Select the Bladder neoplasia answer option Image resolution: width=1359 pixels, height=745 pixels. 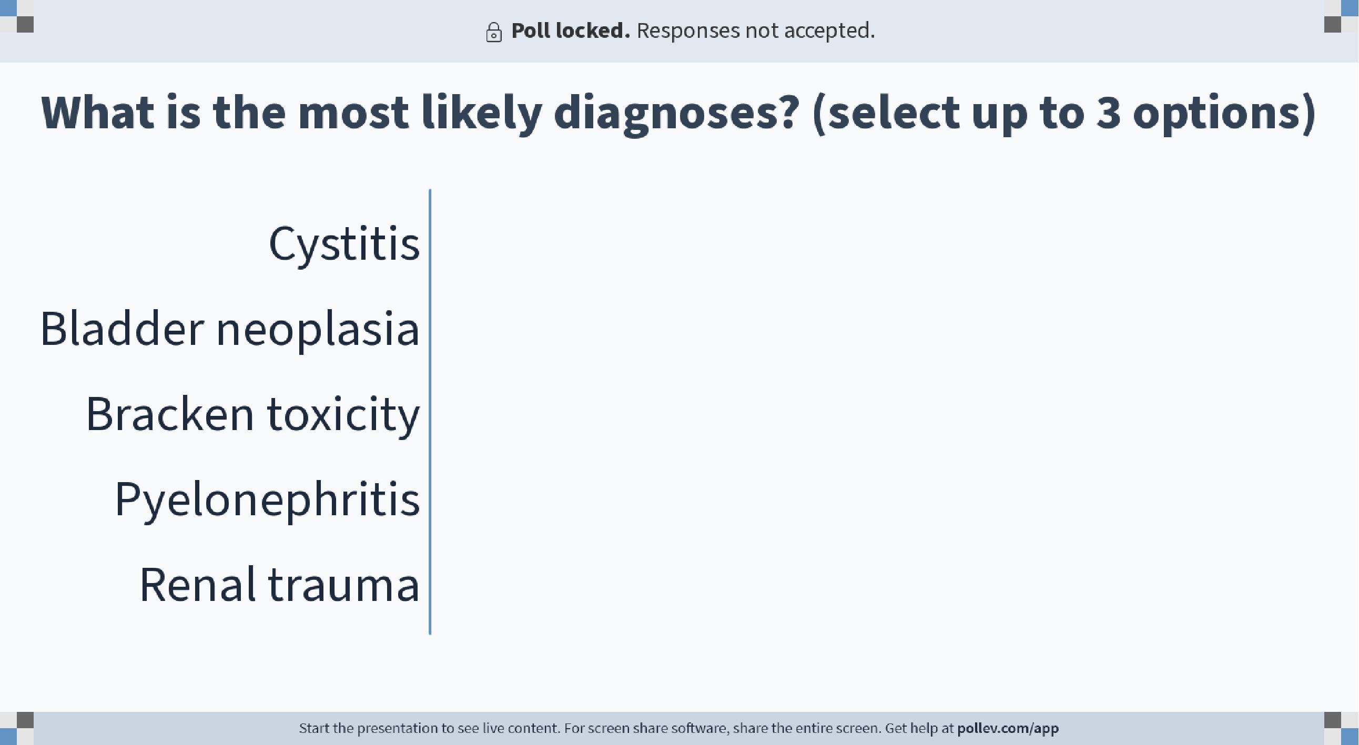pos(230,330)
